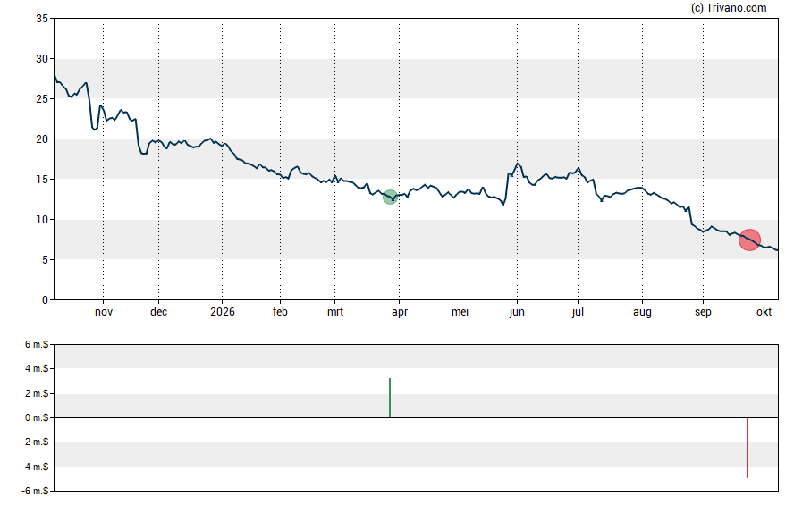Select the feb axis label
794x505 pixels.
coord(280,312)
